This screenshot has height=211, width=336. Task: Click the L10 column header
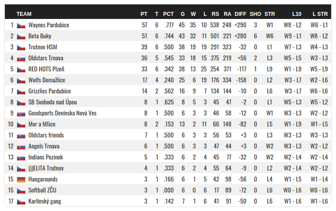point(296,14)
